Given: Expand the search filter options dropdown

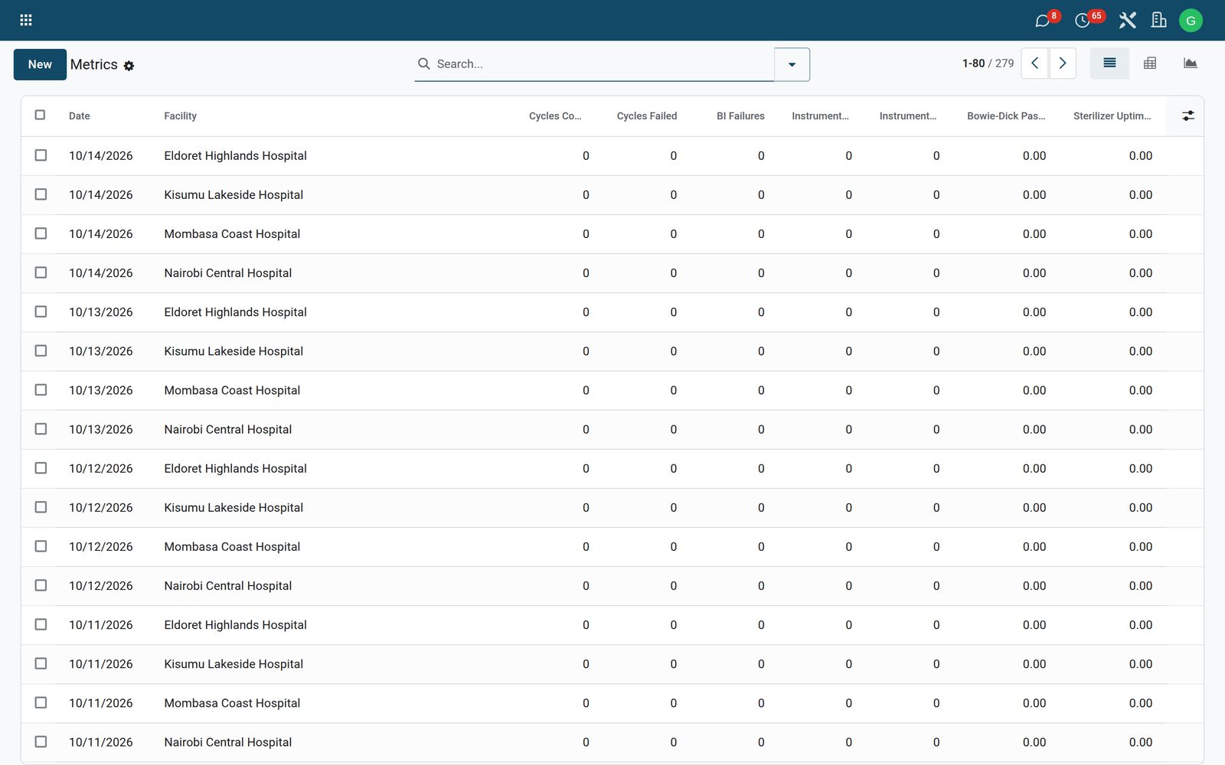Looking at the screenshot, I should tap(792, 64).
